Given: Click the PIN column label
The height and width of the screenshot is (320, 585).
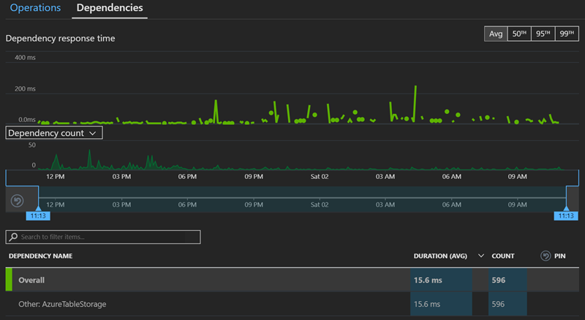Looking at the screenshot, I should [x=559, y=256].
